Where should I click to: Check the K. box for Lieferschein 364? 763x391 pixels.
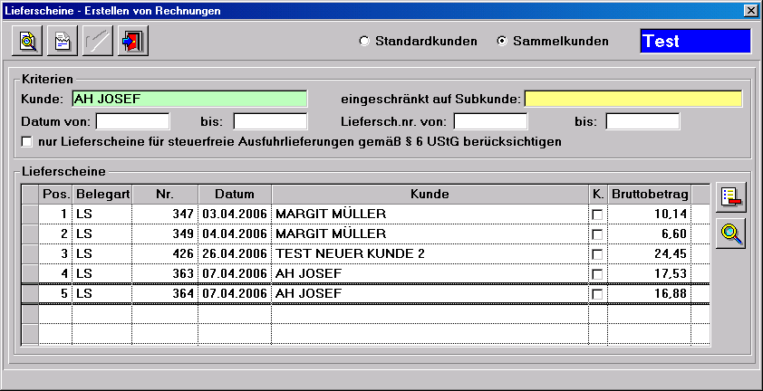[597, 294]
